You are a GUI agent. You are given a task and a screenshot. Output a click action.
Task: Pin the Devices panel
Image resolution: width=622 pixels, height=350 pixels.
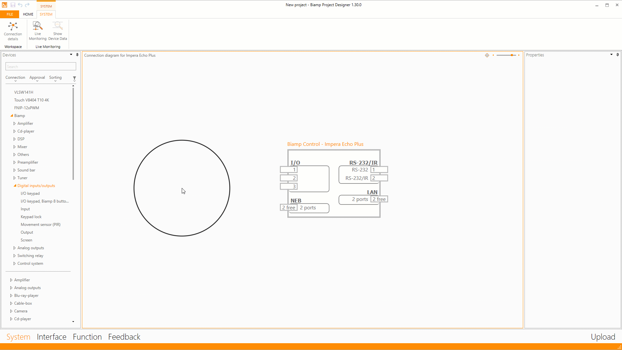[x=77, y=55]
